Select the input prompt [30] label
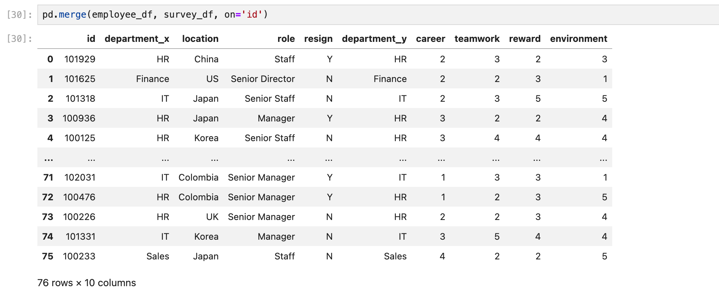 (19, 15)
